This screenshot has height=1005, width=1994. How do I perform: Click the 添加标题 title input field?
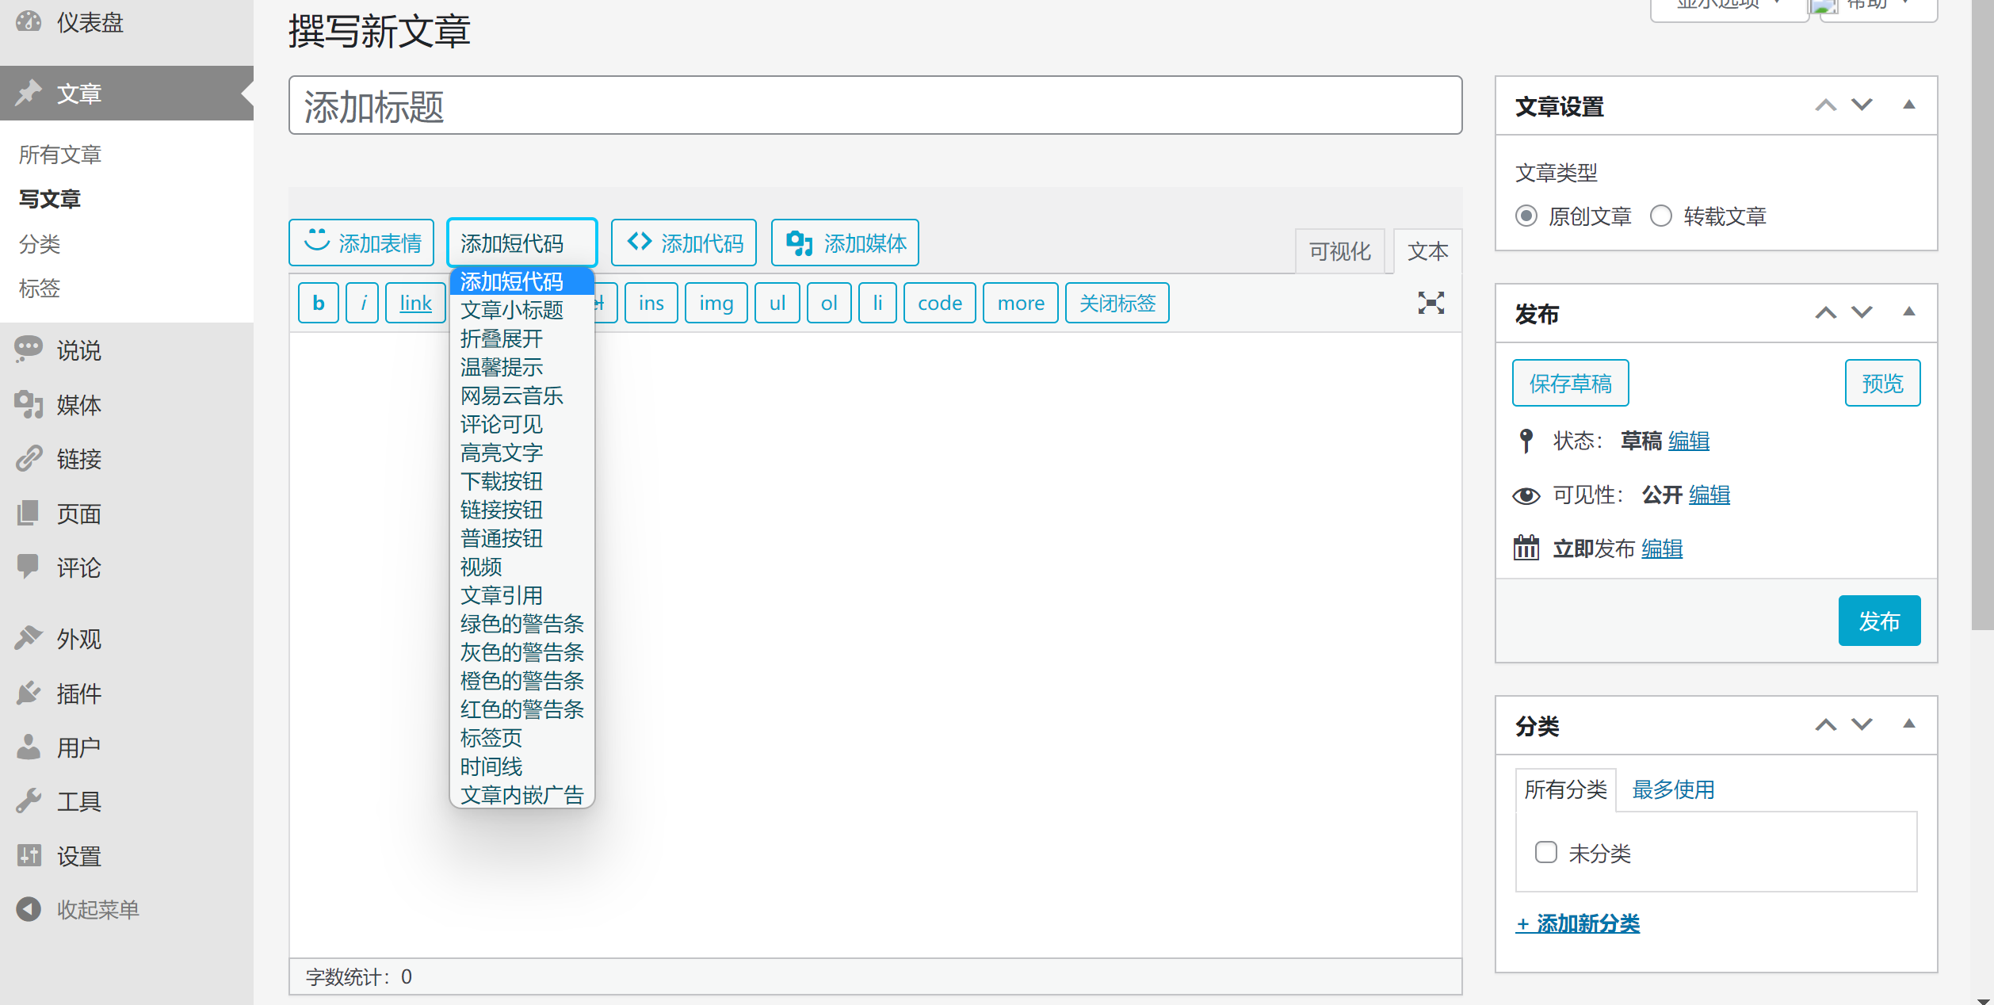click(x=875, y=105)
